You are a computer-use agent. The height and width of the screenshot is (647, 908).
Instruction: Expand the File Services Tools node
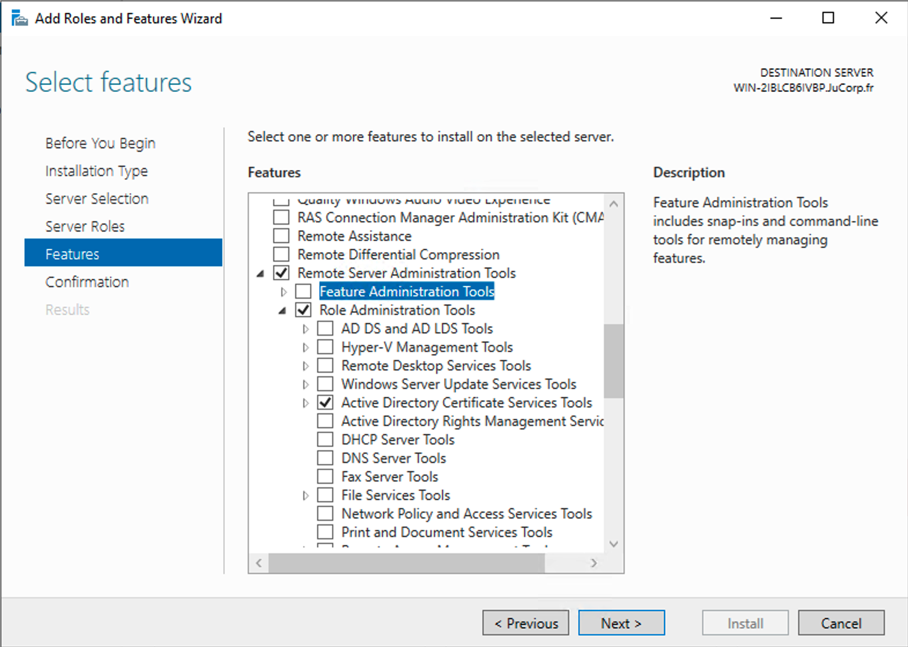[x=306, y=495]
